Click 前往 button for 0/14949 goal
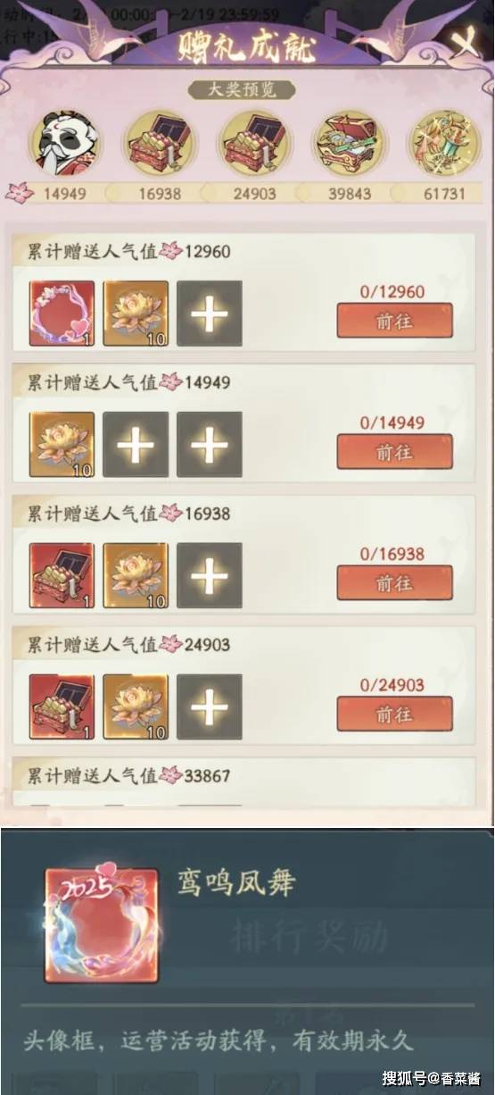This screenshot has height=1095, width=495. point(394,452)
